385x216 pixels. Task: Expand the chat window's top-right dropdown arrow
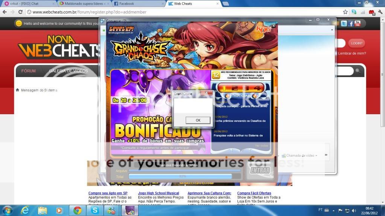click(332, 30)
